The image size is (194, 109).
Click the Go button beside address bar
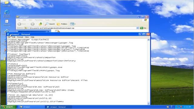pos(143,28)
